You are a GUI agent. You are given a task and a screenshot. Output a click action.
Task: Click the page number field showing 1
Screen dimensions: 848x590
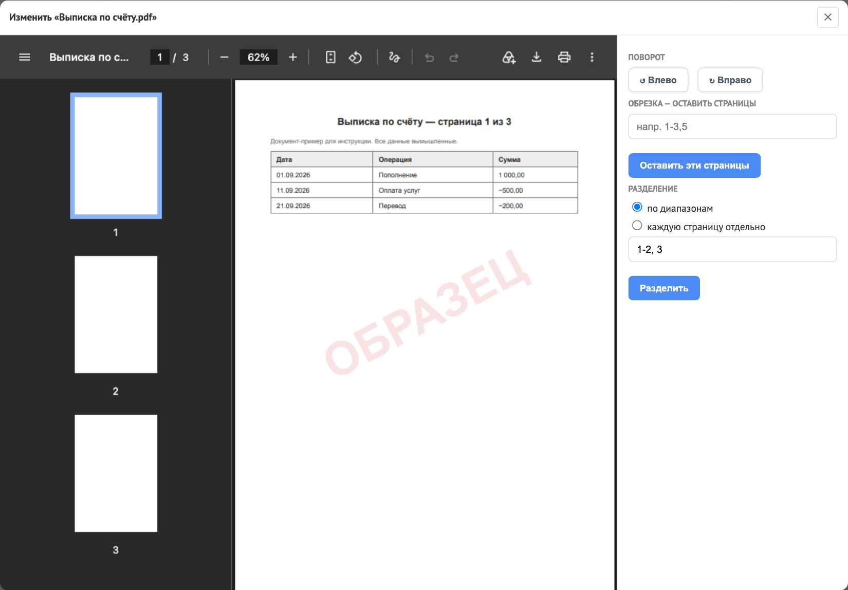coord(160,57)
